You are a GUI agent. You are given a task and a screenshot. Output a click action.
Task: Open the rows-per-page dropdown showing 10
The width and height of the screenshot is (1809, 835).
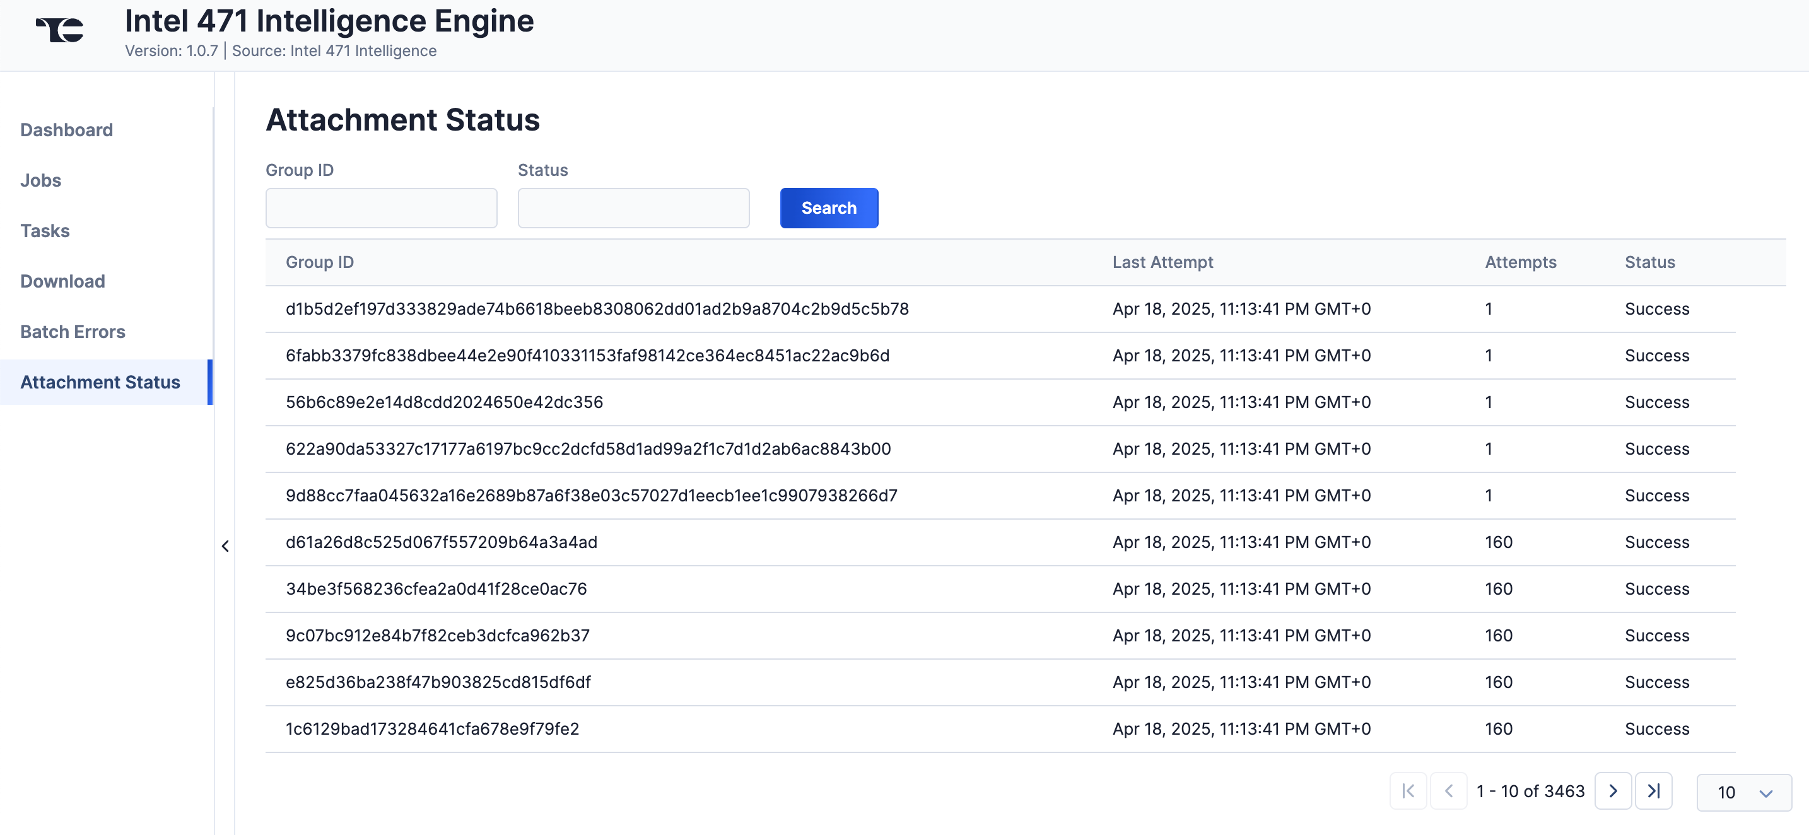[1743, 792]
